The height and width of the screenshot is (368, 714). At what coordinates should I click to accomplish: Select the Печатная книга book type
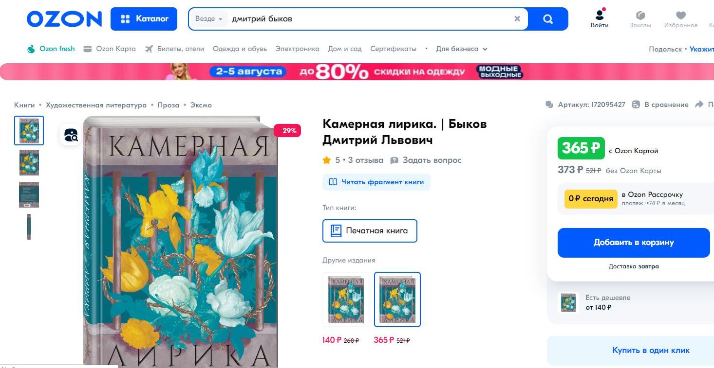click(x=370, y=230)
